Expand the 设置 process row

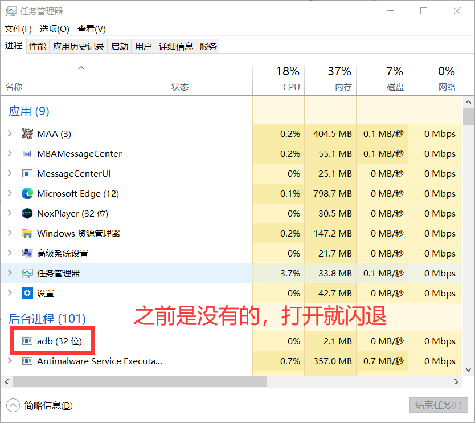point(10,293)
